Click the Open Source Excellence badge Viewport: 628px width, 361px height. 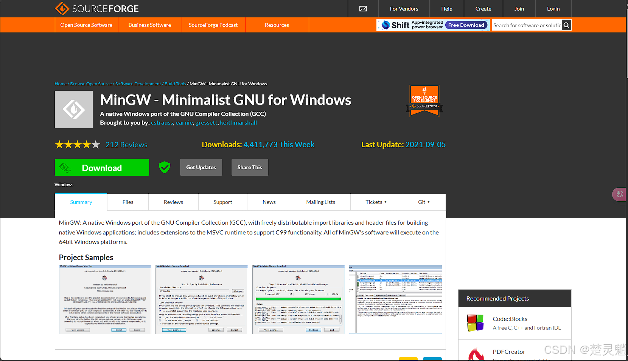coord(424,100)
